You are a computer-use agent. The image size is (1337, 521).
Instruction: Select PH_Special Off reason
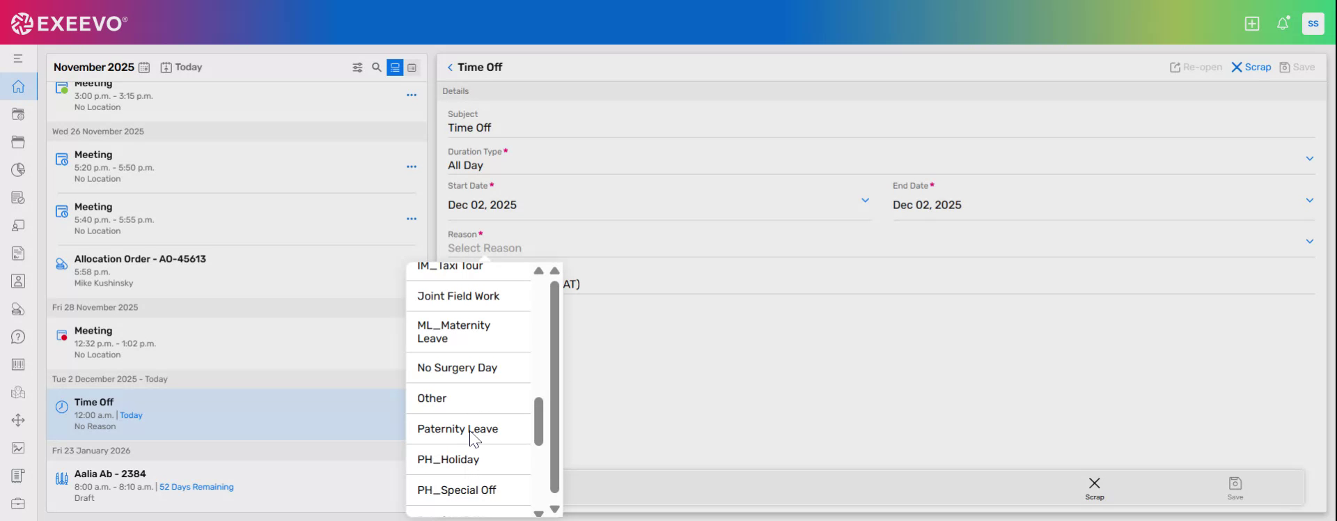(x=469, y=490)
